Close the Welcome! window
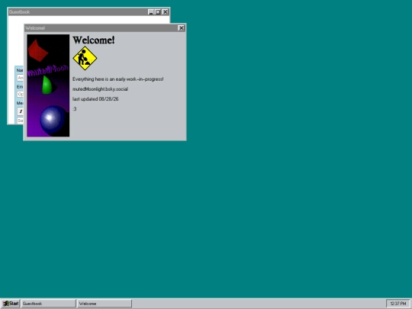Screen dimensions: 412x309 (181, 28)
